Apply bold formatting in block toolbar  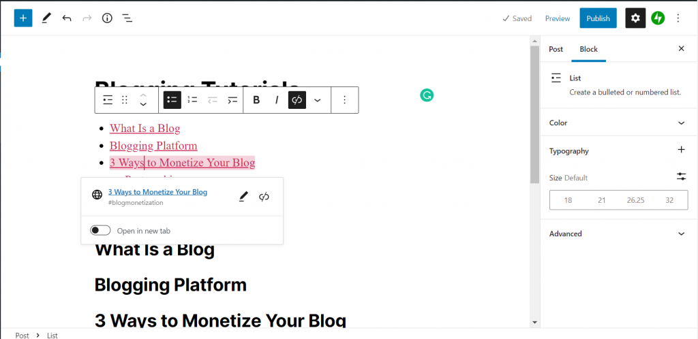point(256,100)
